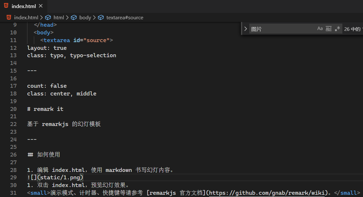363x197 pixels.
Task: Toggle Match Case in the find box
Action: point(320,29)
